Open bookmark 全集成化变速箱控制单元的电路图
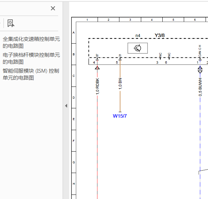This screenshot has height=199, width=208. [31, 43]
